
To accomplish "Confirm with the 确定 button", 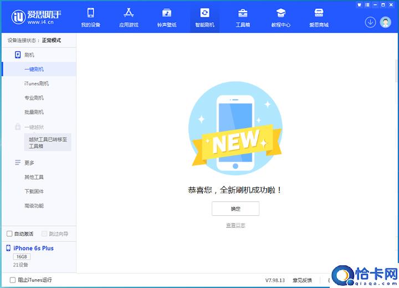I will (236, 209).
